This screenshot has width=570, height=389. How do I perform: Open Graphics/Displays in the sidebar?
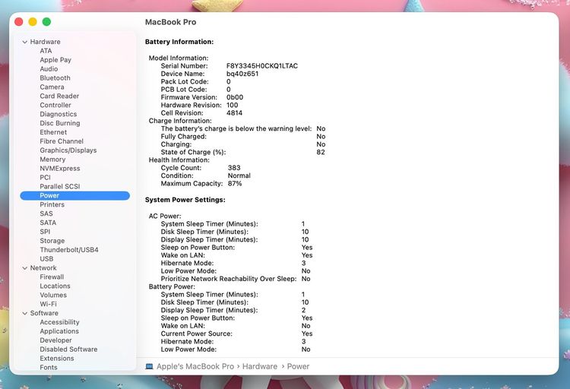tap(68, 150)
